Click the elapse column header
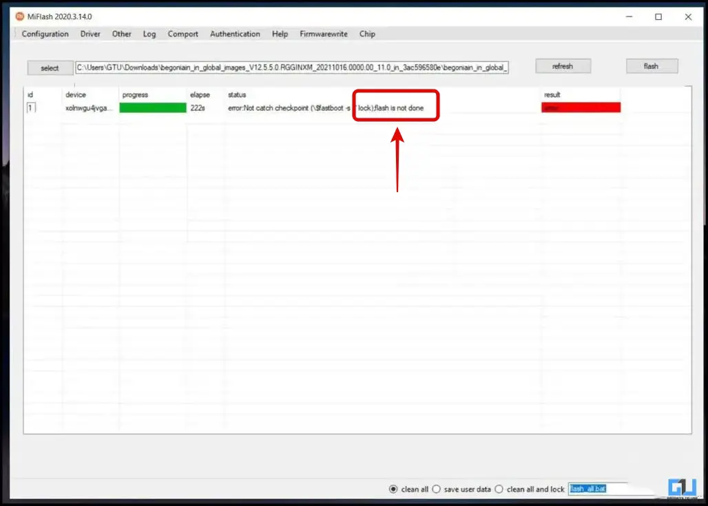The width and height of the screenshot is (708, 506). pos(200,95)
